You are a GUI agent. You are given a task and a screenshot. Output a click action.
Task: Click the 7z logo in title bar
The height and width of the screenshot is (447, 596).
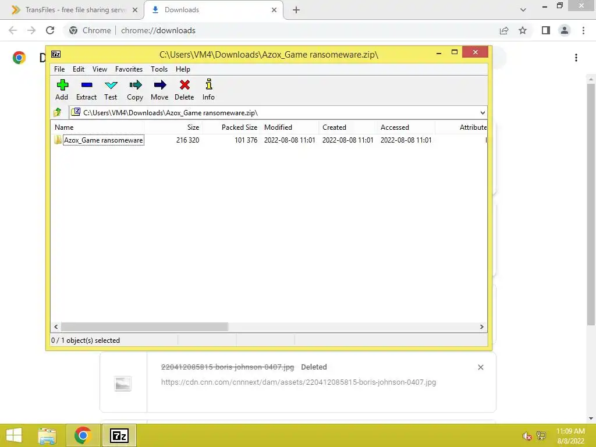[56, 54]
